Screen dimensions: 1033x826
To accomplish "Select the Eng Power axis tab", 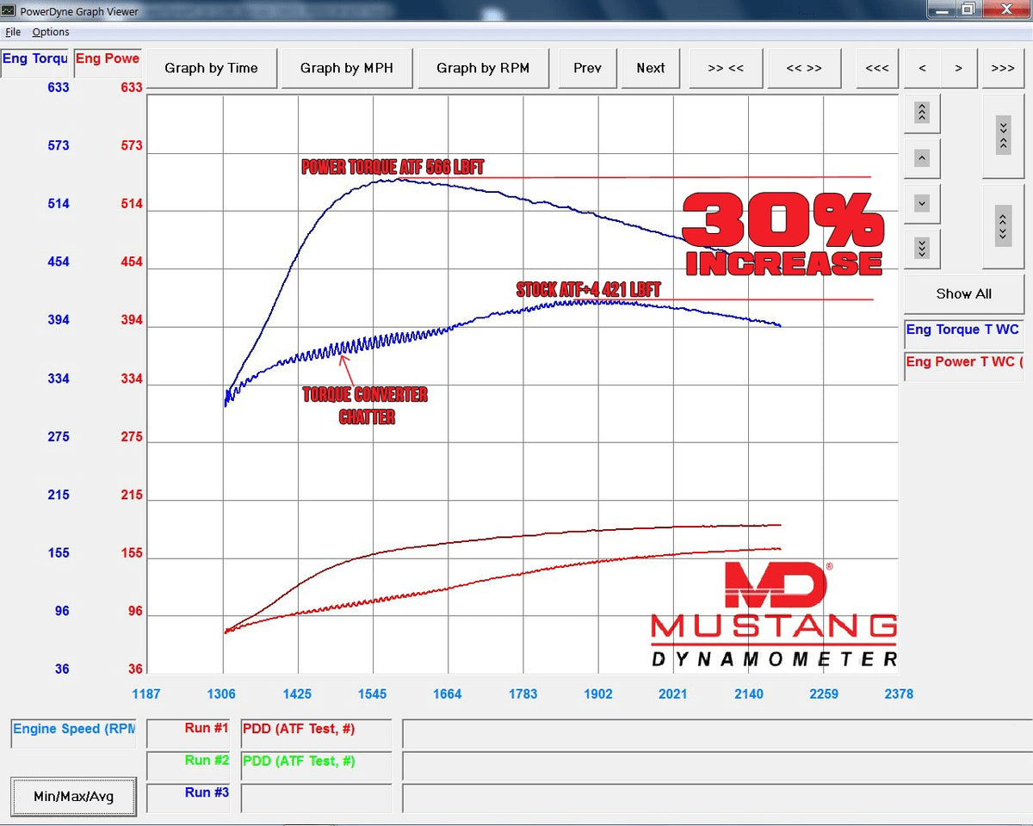I will [x=108, y=59].
